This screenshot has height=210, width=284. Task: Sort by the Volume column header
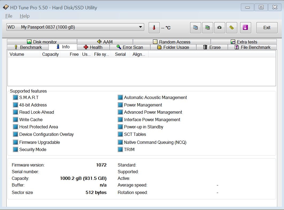[x=24, y=54]
